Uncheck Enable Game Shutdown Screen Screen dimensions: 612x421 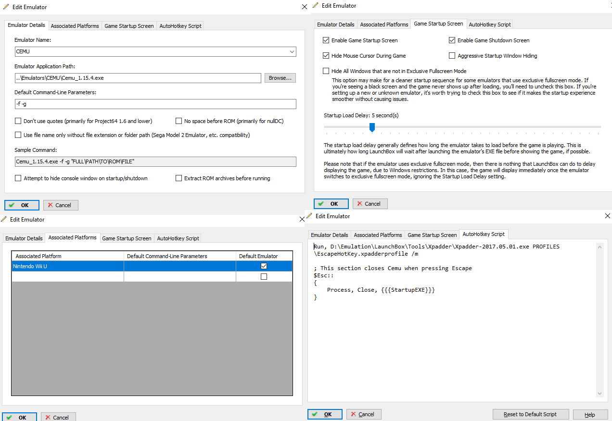[452, 40]
